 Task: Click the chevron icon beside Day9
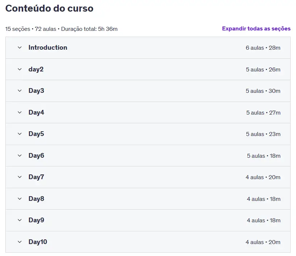click(x=20, y=220)
